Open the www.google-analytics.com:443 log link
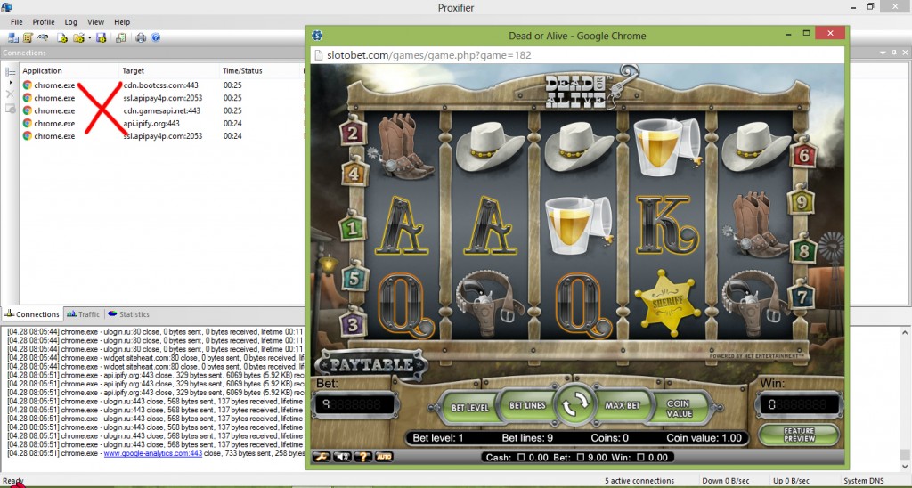This screenshot has width=912, height=488. point(153,453)
